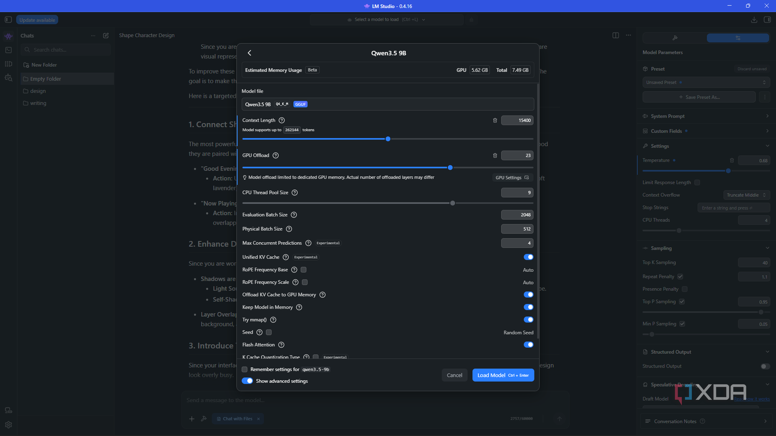The image size is (776, 436).
Task: Open Keep Model in Memory help icon
Action: (x=299, y=307)
